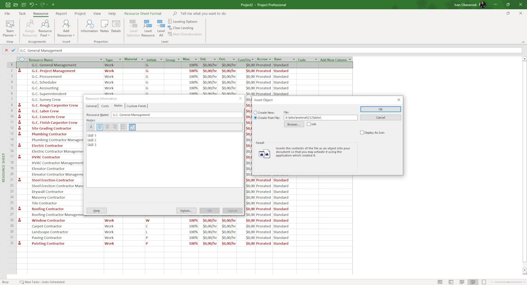Click the Browse... button
527x285 pixels.
tap(294, 125)
